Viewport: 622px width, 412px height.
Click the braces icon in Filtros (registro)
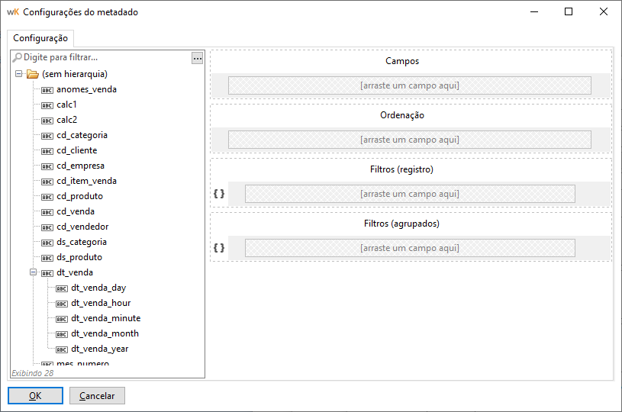(219, 194)
